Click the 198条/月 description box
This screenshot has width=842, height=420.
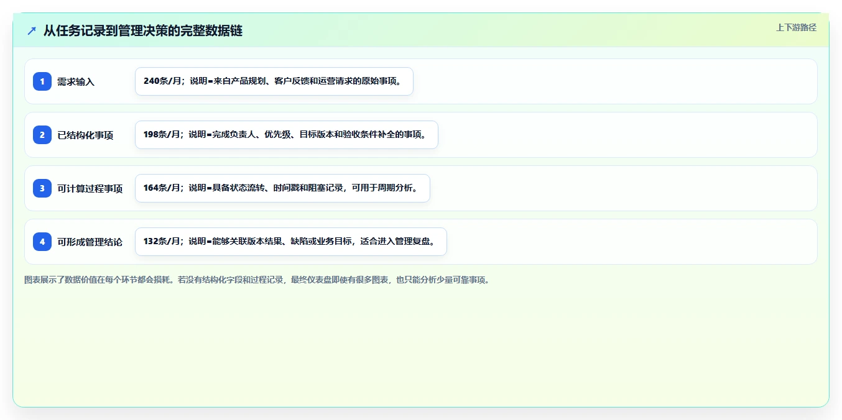[287, 135]
